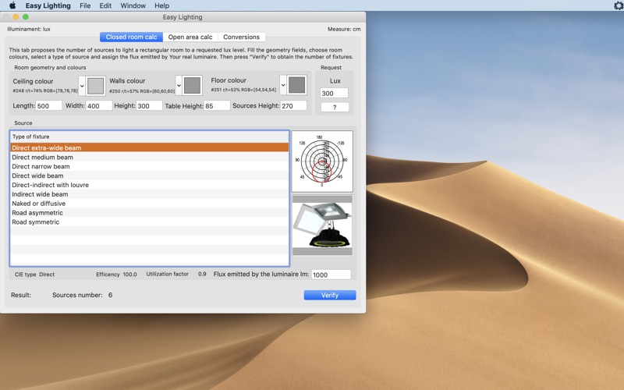Open the Edit menu

[105, 5]
